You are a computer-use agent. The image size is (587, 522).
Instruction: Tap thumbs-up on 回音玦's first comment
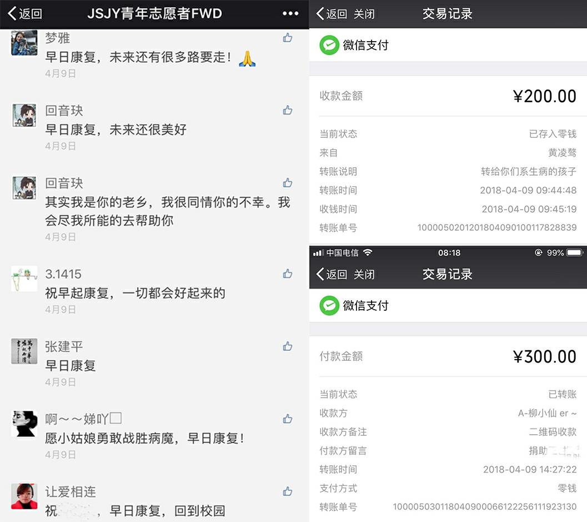(287, 111)
